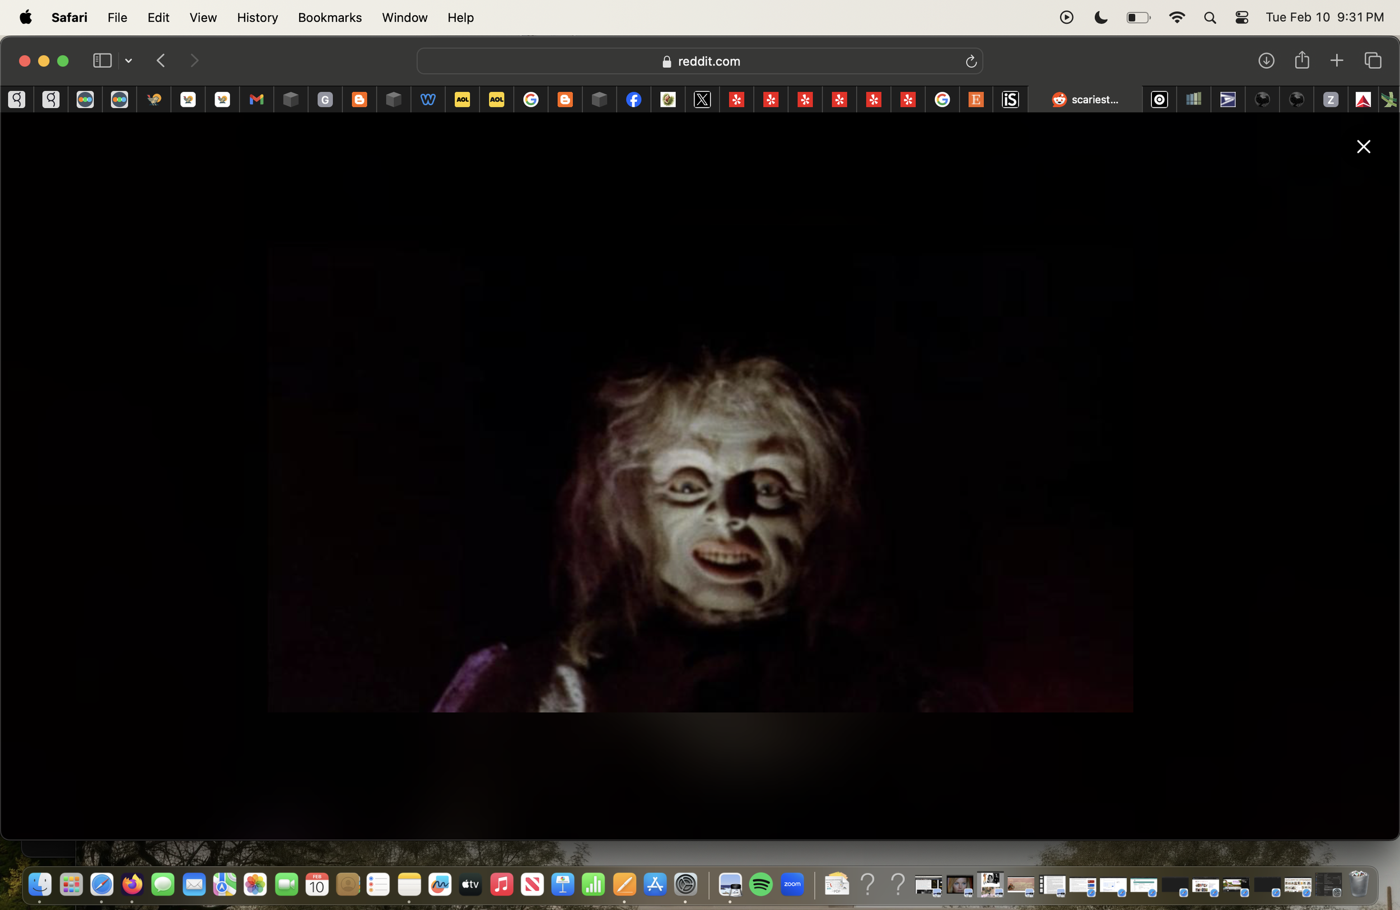
Task: Click the Share icon in Safari toolbar
Action: [x=1302, y=60]
